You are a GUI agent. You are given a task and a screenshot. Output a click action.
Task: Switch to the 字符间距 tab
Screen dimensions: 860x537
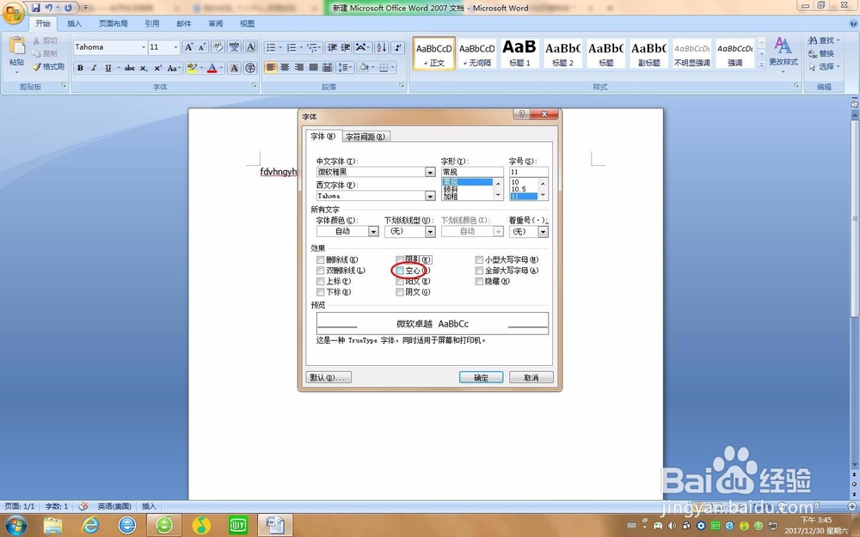[x=365, y=137]
